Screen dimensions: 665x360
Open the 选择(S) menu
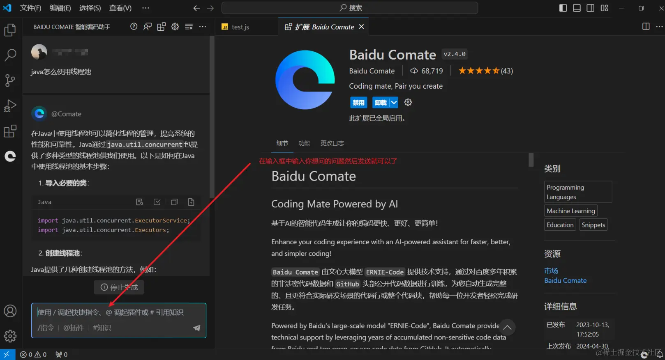pos(90,8)
